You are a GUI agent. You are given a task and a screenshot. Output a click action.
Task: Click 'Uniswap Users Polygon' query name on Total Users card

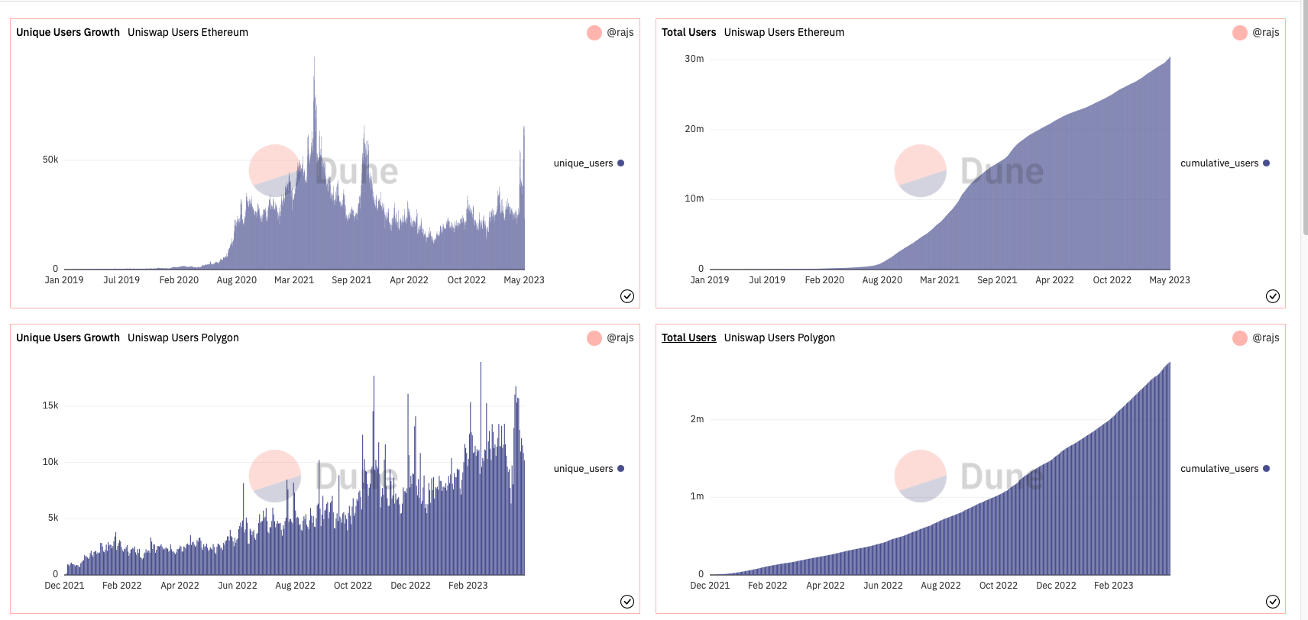coord(779,337)
